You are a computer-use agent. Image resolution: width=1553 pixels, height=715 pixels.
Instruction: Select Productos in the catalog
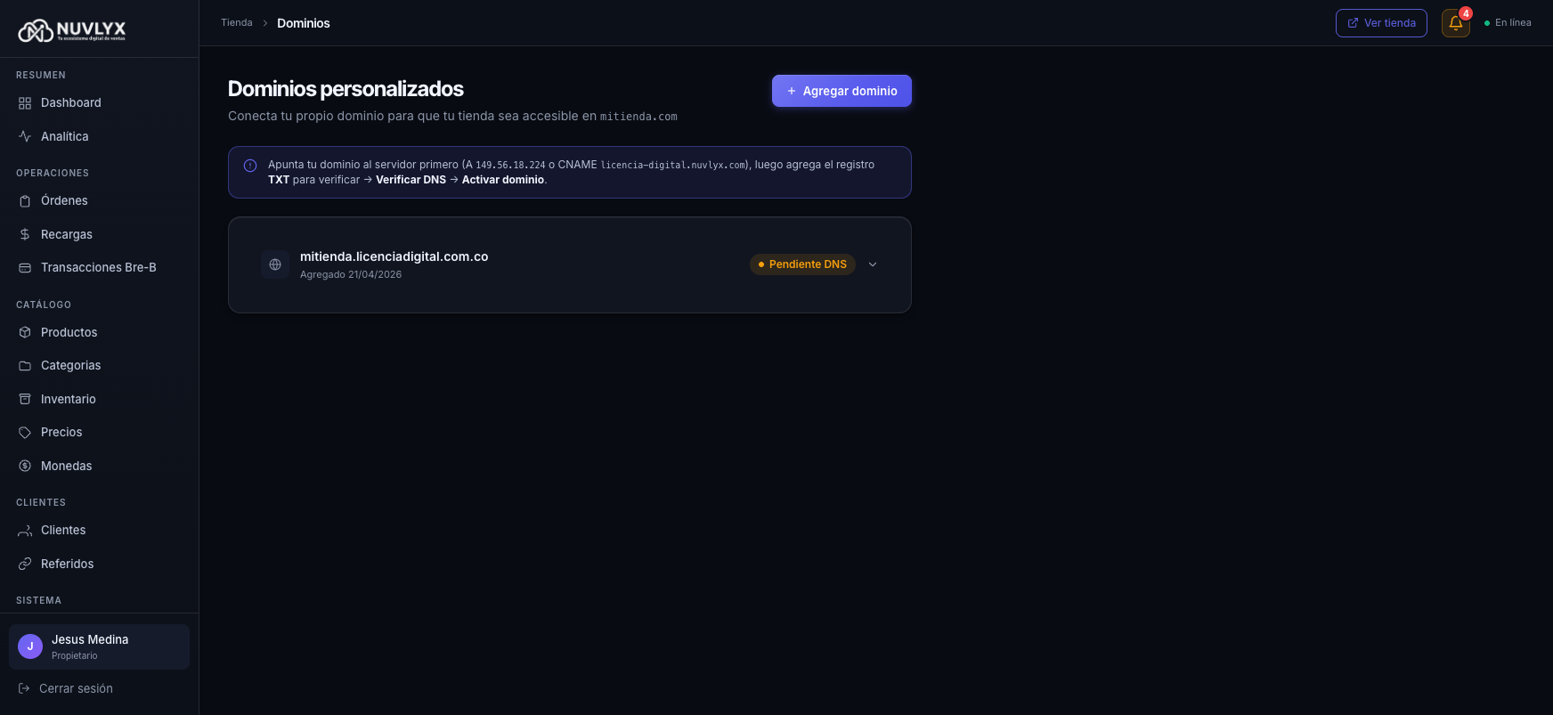pos(69,332)
